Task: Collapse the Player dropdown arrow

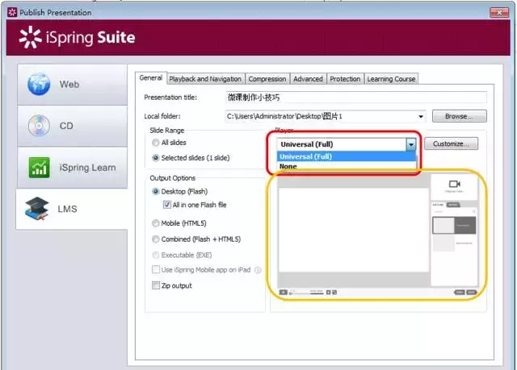Action: pos(411,144)
